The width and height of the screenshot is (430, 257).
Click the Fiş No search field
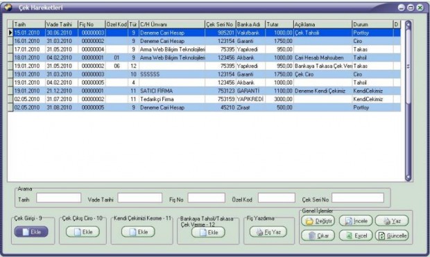[206, 198]
